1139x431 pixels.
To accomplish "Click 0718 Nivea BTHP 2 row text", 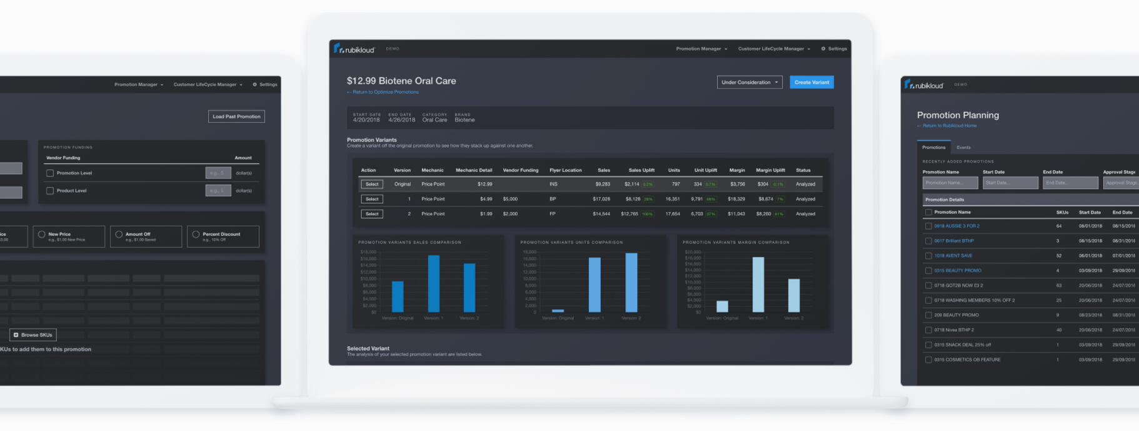I will (x=954, y=331).
